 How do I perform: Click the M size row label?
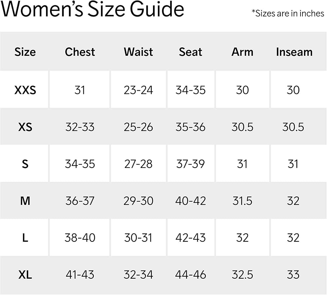click(25, 201)
